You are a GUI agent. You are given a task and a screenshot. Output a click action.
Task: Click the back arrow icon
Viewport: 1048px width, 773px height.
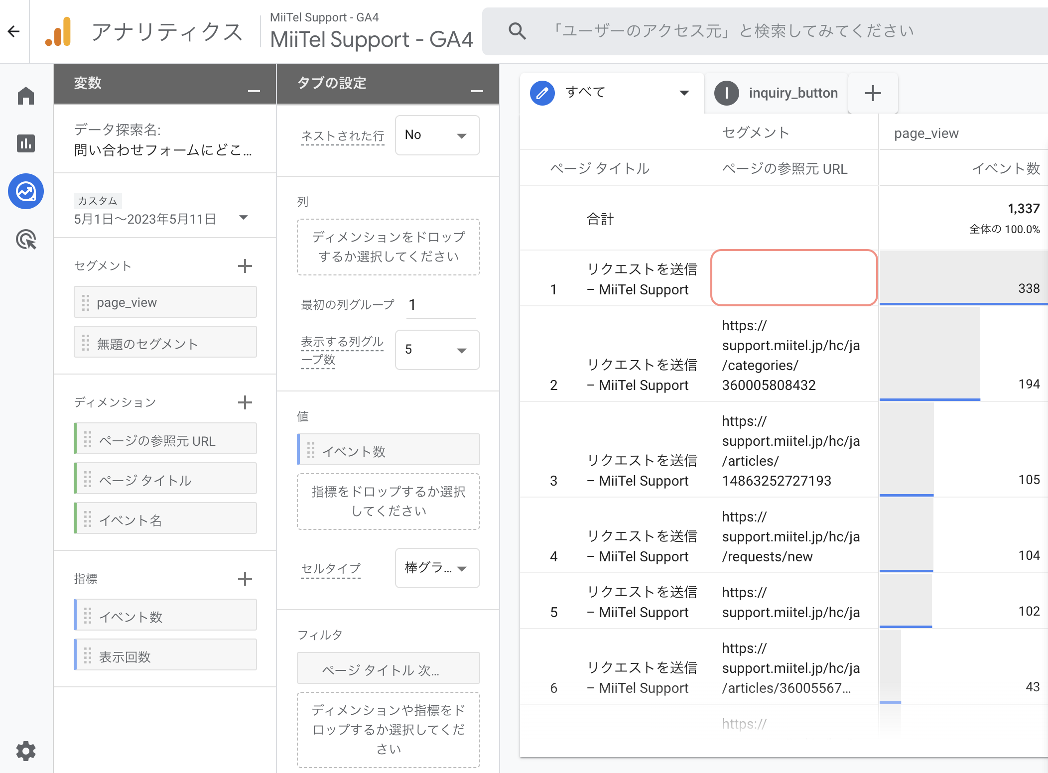click(14, 31)
